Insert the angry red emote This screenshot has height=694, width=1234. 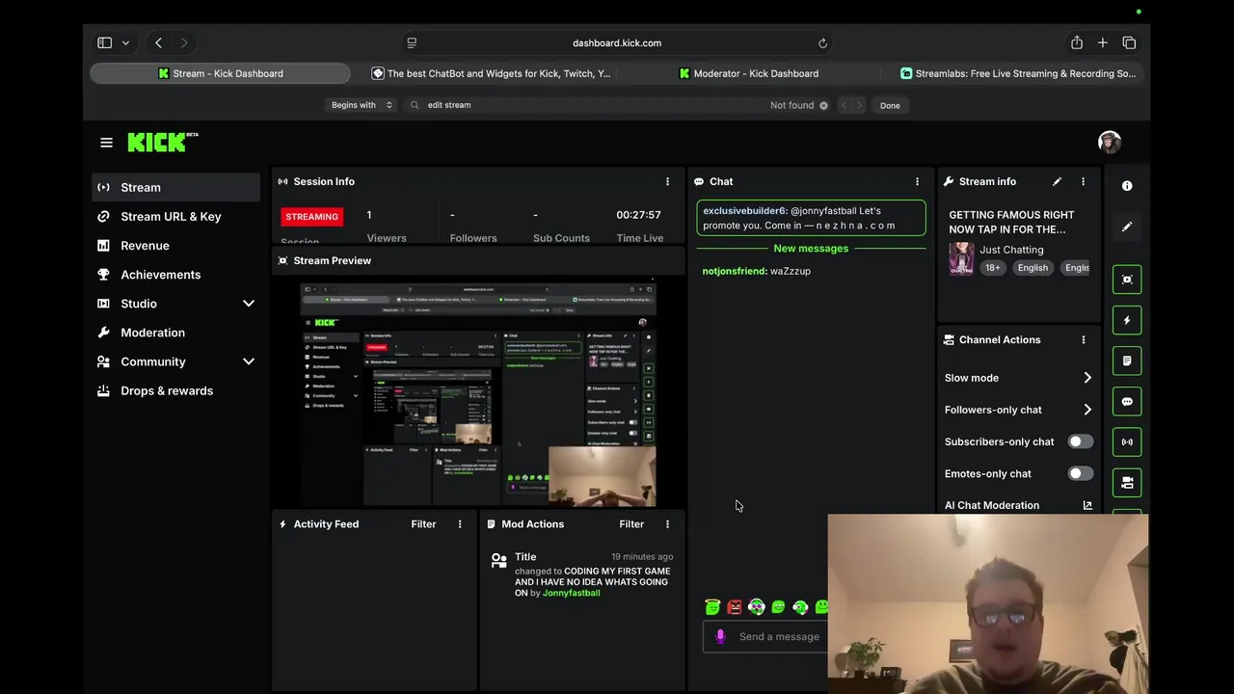[735, 606]
